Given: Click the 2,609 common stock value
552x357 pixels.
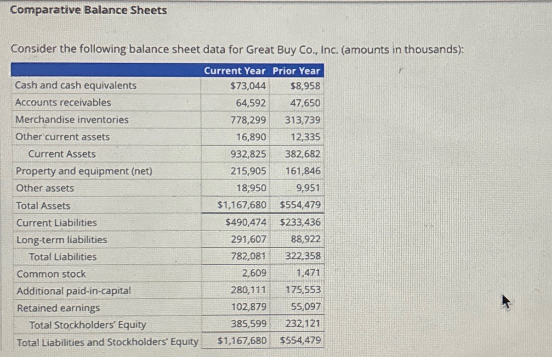Looking at the screenshot, I should click(254, 273).
